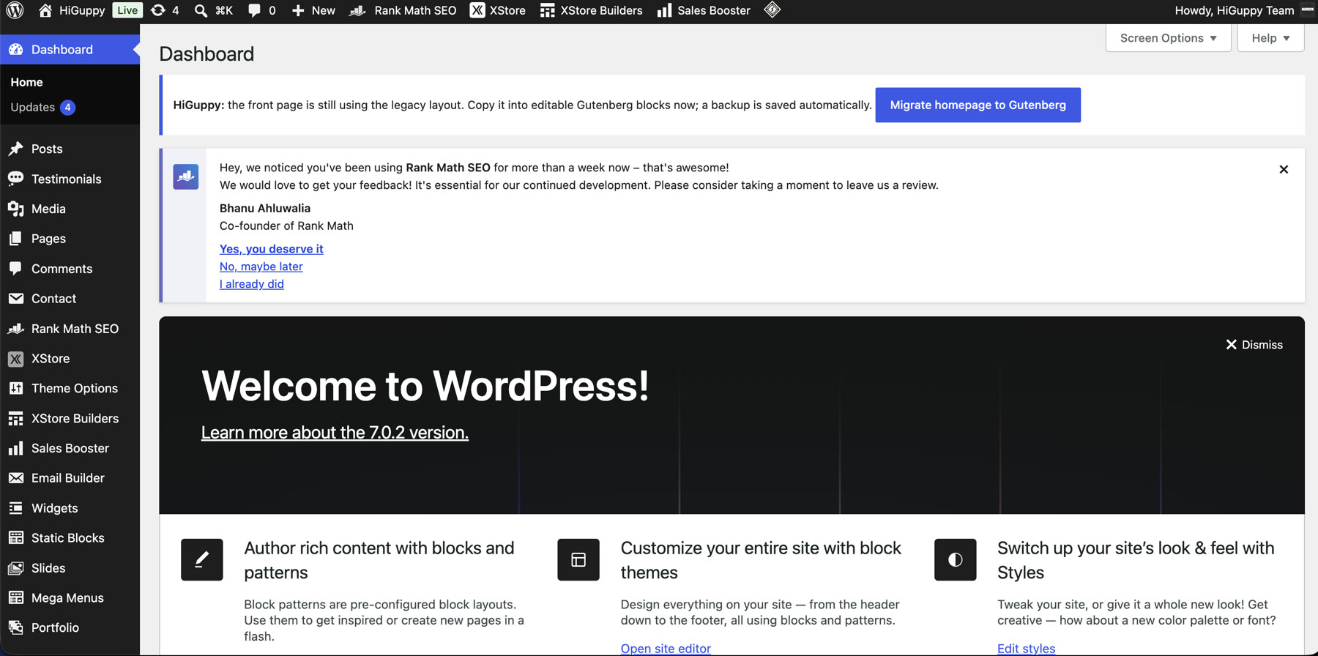Click the half-circle Styles icon

click(956, 559)
